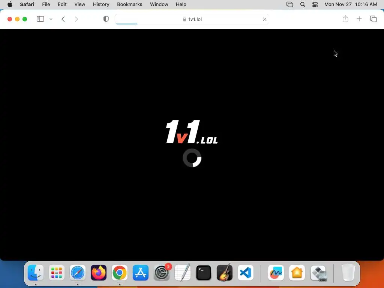Open the Window menu
The image size is (384, 288).
click(x=159, y=4)
